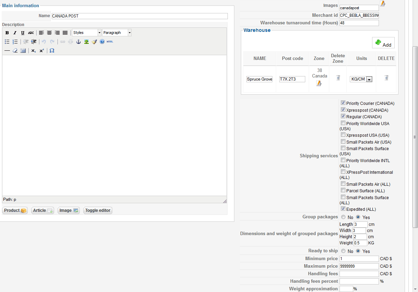Align text right in editor
This screenshot has width=418, height=292.
(57, 33)
